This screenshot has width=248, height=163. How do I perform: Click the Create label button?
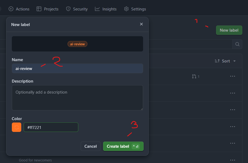click(x=123, y=146)
